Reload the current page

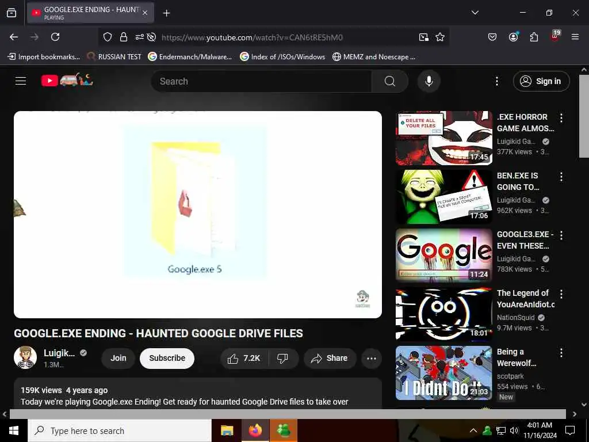pyautogui.click(x=55, y=37)
